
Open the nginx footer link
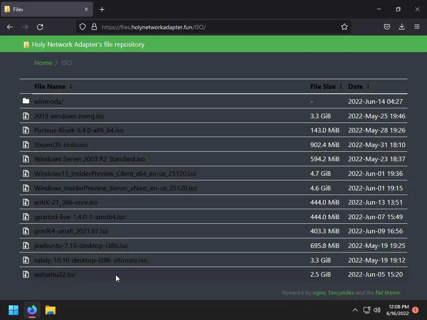pos(319,293)
